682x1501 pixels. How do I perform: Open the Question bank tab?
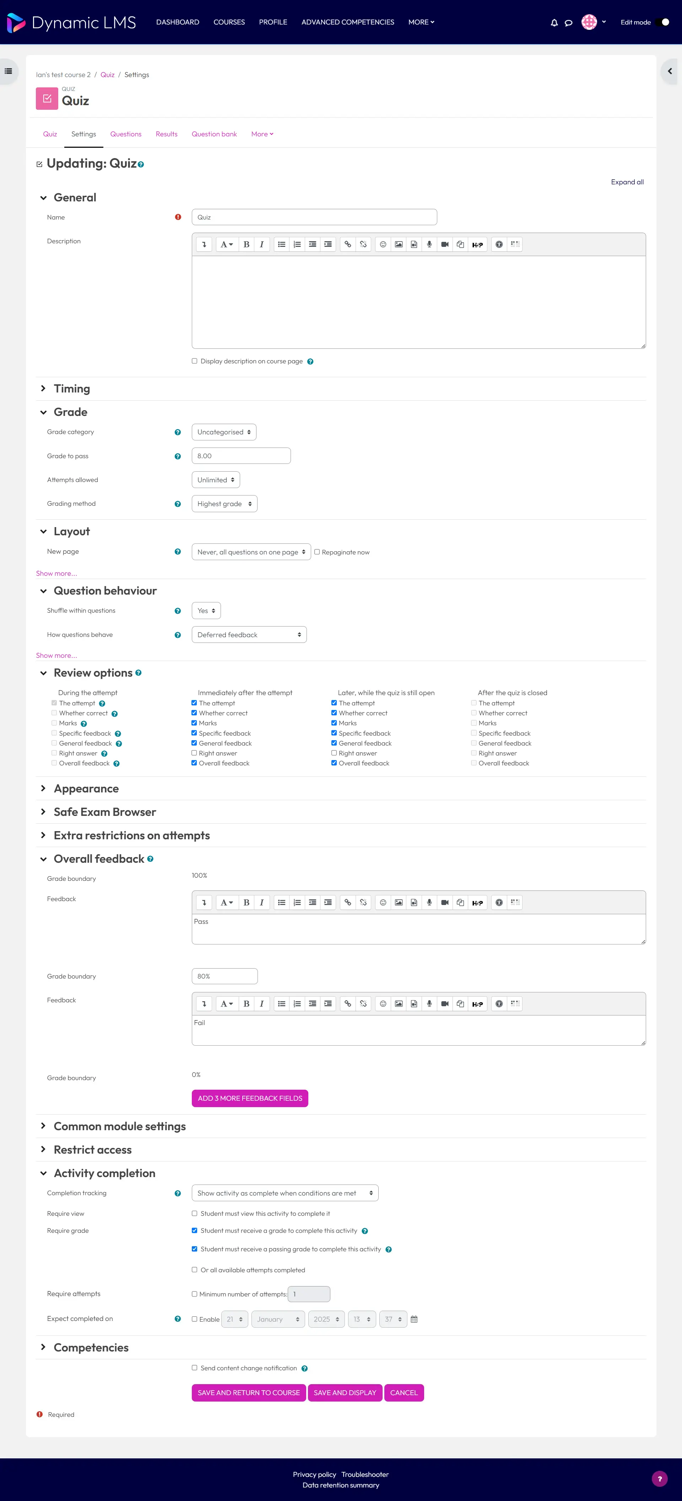(215, 134)
